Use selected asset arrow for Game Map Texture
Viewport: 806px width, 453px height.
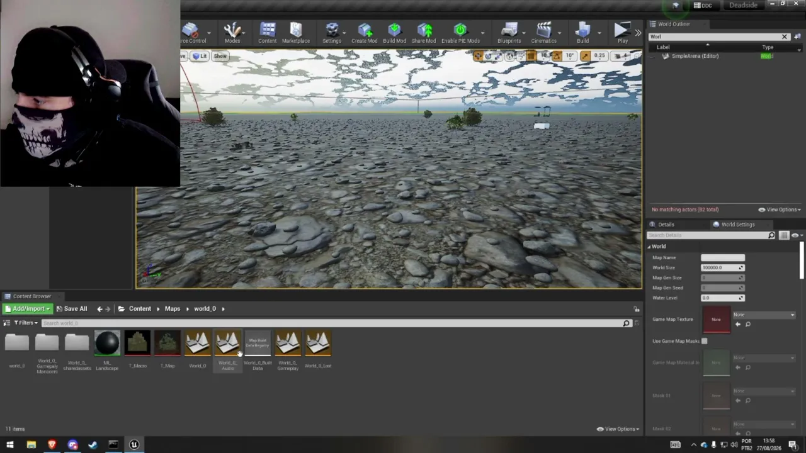pyautogui.click(x=738, y=324)
